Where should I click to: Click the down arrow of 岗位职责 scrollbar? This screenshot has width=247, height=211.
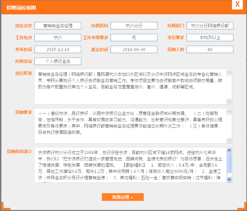coord(229,101)
